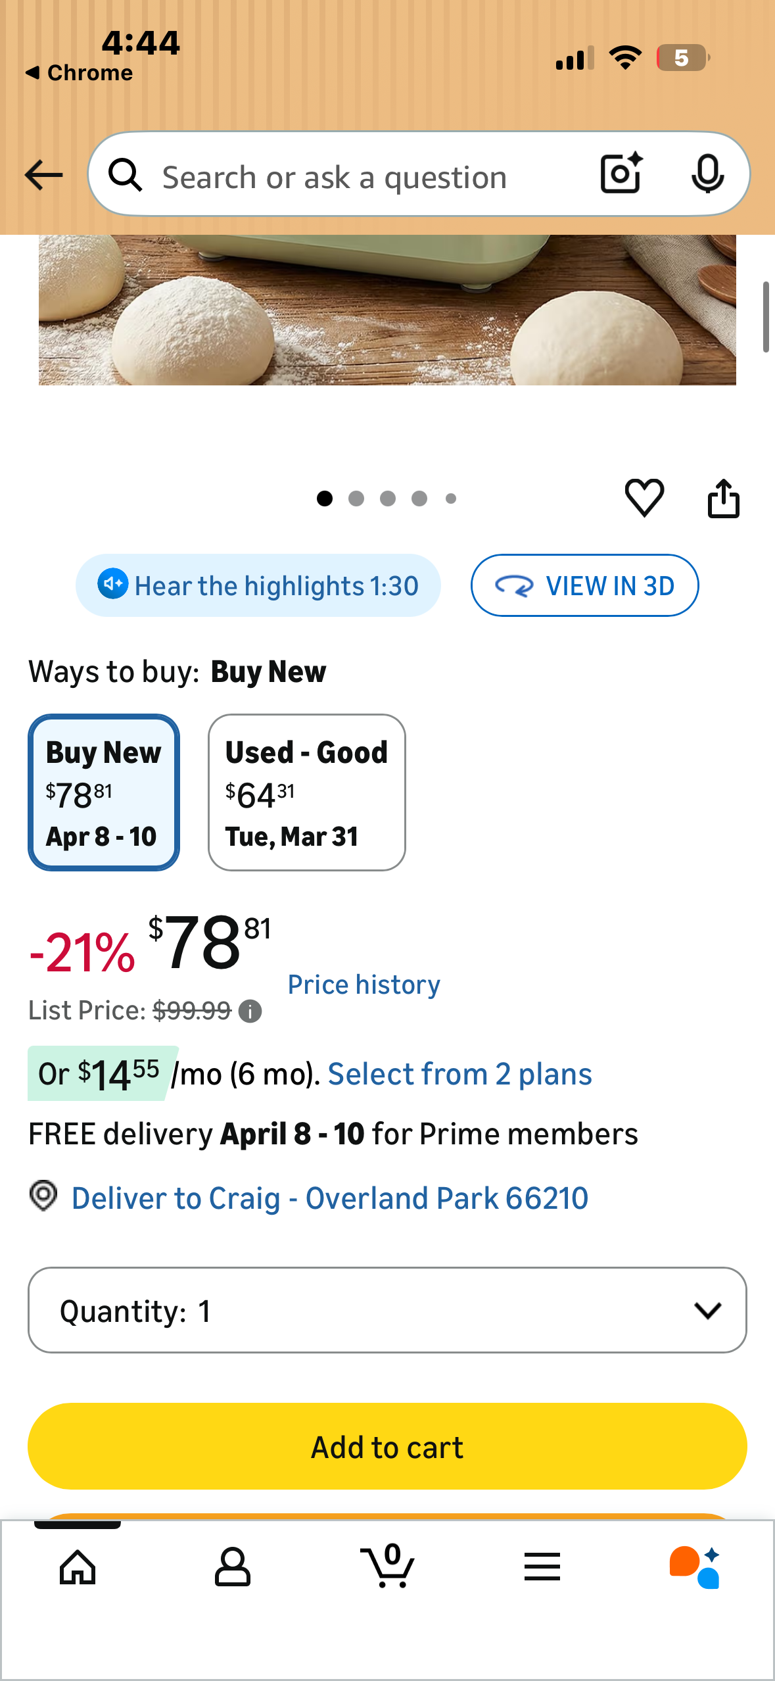This screenshot has width=775, height=1681.
Task: Play Hear the highlights audio
Action: point(258,585)
